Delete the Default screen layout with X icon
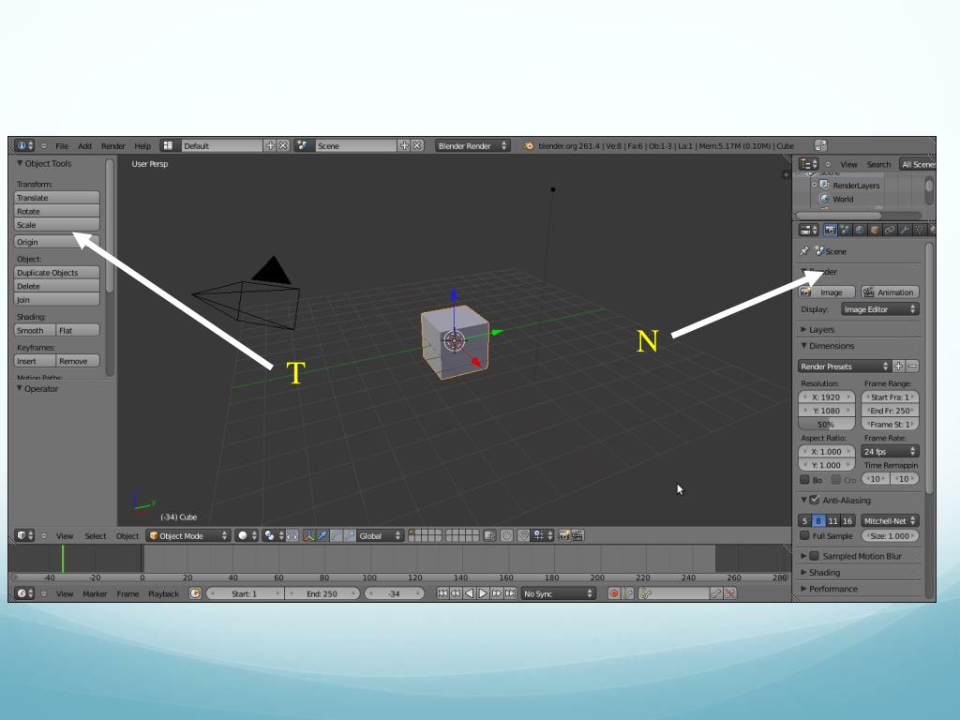Image resolution: width=960 pixels, height=720 pixels. pyautogui.click(x=283, y=145)
